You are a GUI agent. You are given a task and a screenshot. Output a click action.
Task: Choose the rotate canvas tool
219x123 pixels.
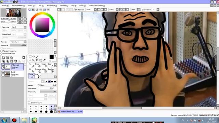[37, 60]
